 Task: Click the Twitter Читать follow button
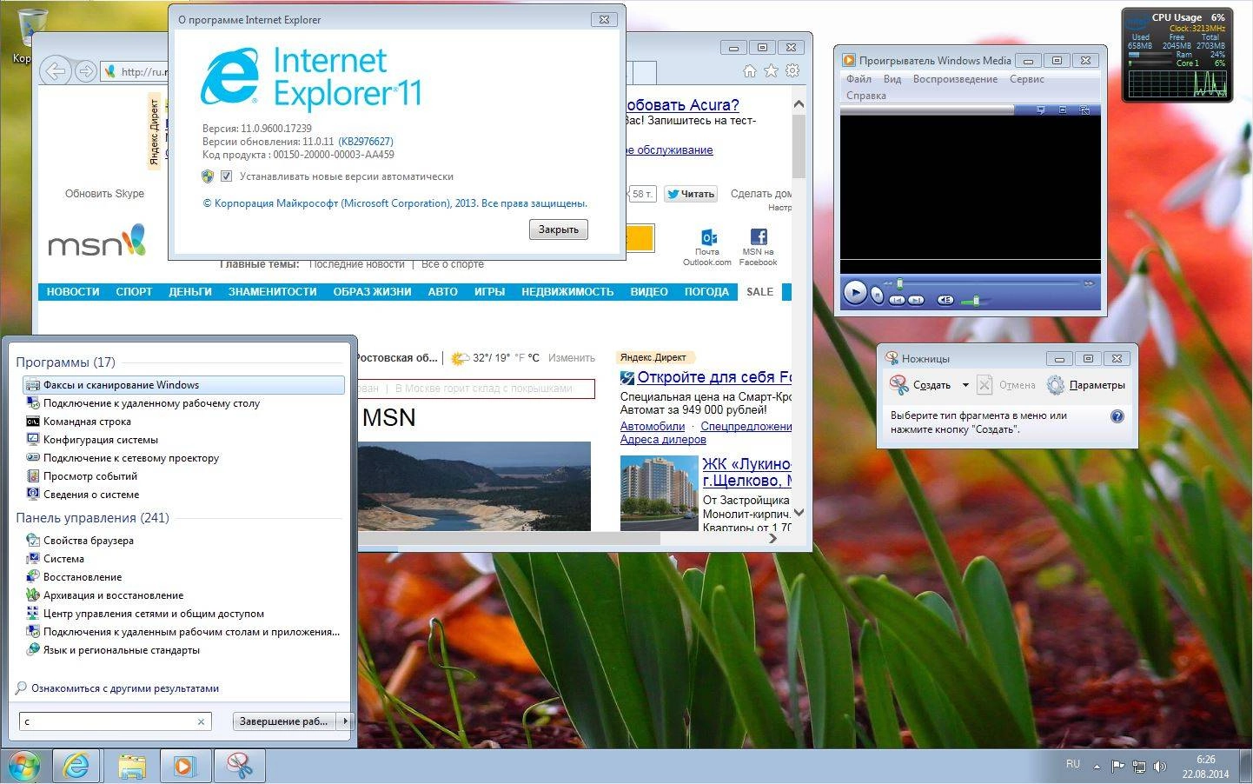[691, 194]
